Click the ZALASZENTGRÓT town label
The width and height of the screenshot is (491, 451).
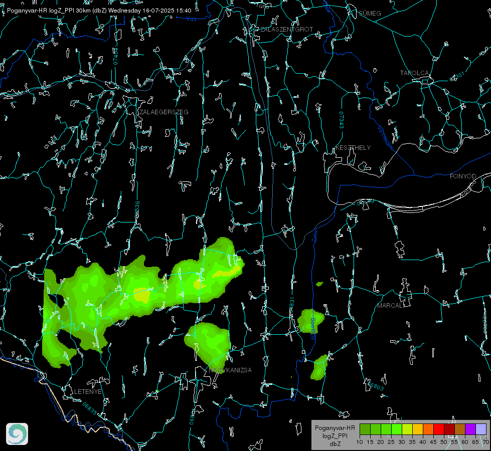tap(286, 30)
